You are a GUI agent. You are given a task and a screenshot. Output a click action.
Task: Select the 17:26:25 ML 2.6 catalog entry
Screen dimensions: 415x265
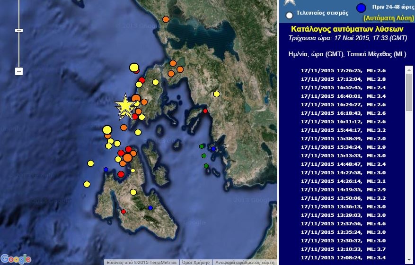[x=342, y=70]
